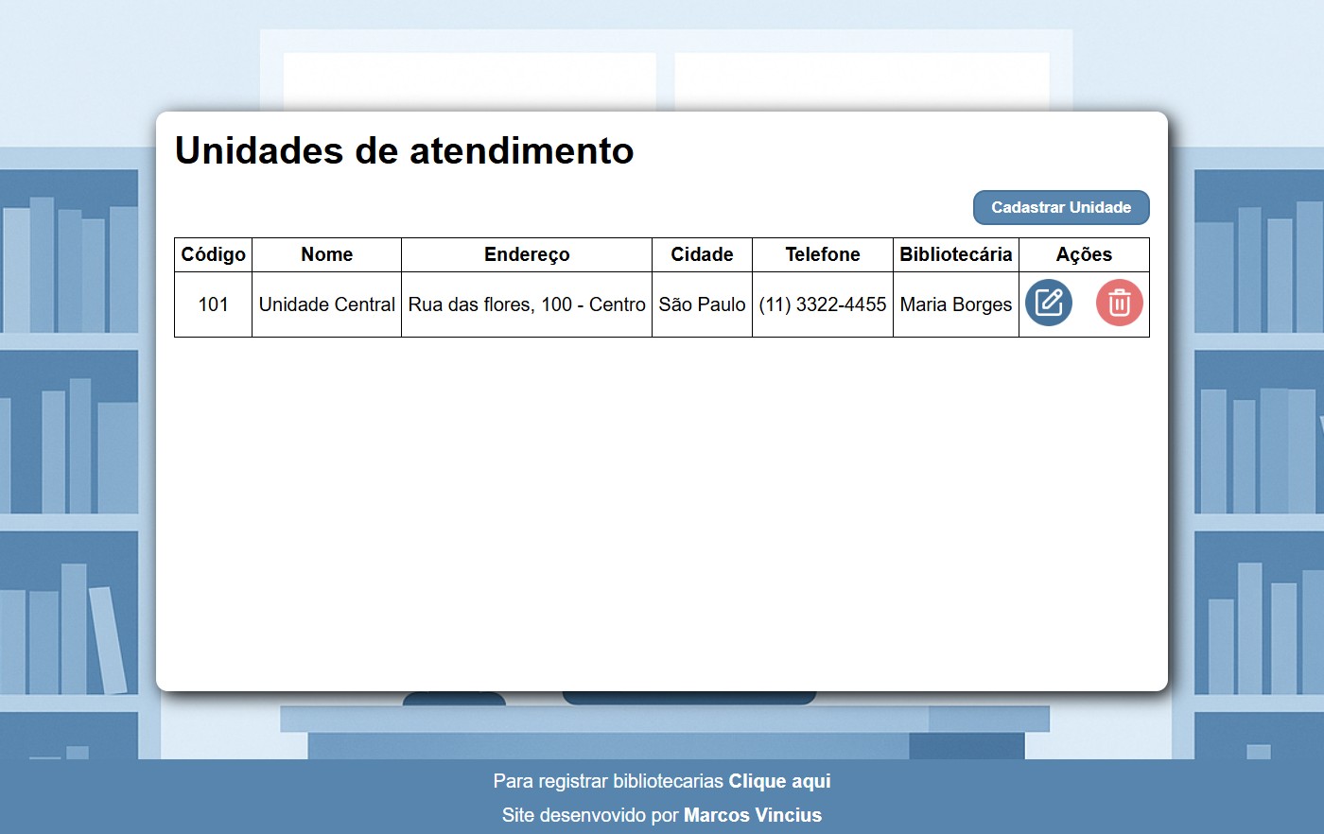This screenshot has height=834, width=1324.
Task: Click the Nome column header
Action: pyautogui.click(x=326, y=254)
